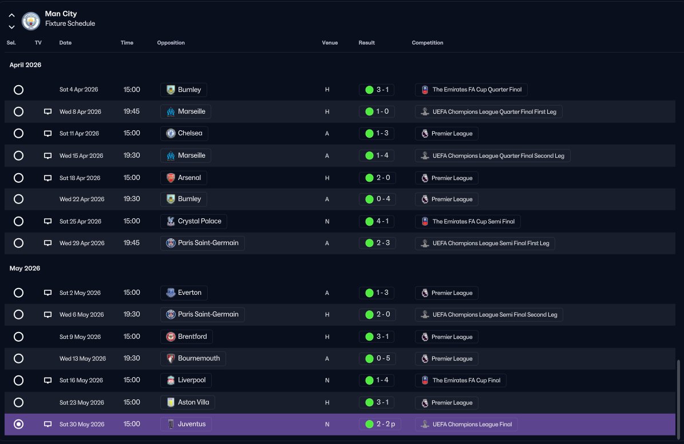Click TV icon for Everton match

[x=48, y=293]
